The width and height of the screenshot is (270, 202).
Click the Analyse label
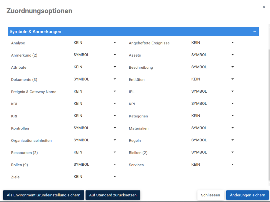click(18, 43)
